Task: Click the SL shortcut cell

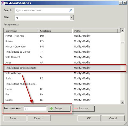Action: click(42, 57)
